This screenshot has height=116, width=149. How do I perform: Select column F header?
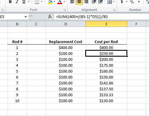pos(136,24)
